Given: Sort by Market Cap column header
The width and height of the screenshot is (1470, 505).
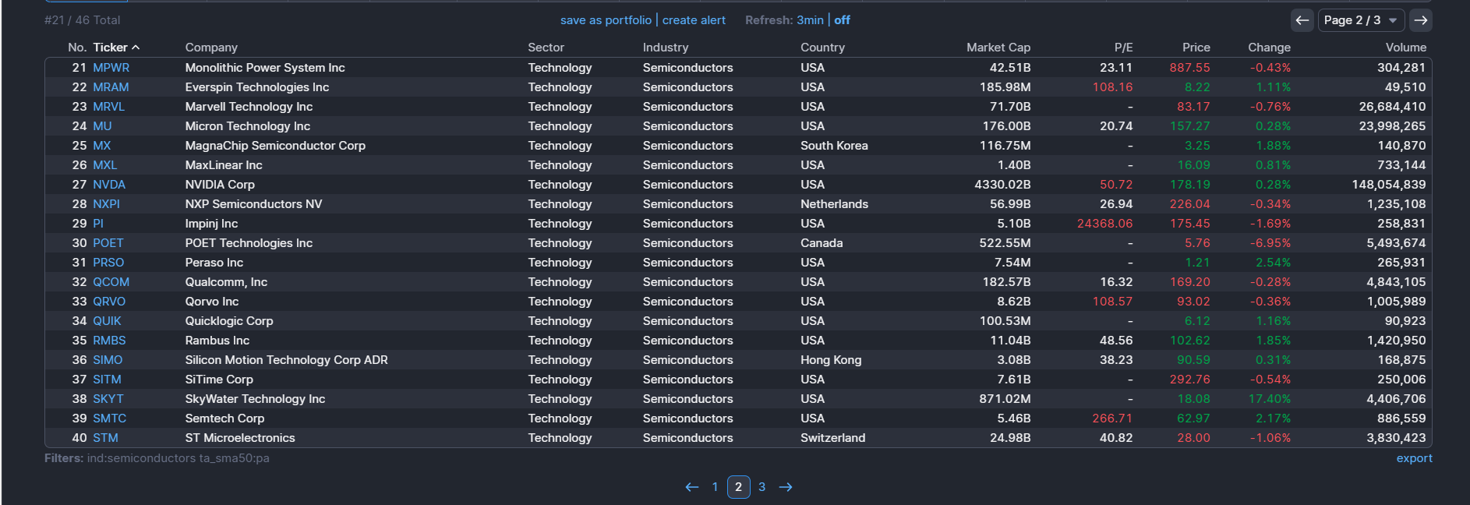Looking at the screenshot, I should point(998,48).
